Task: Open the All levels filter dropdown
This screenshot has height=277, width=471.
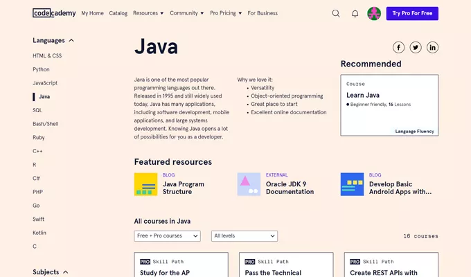Action: pos(245,236)
